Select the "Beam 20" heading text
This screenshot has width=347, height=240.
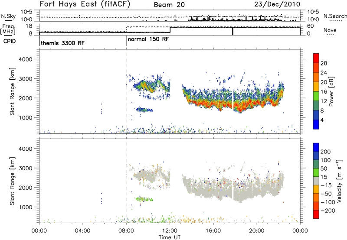click(169, 5)
